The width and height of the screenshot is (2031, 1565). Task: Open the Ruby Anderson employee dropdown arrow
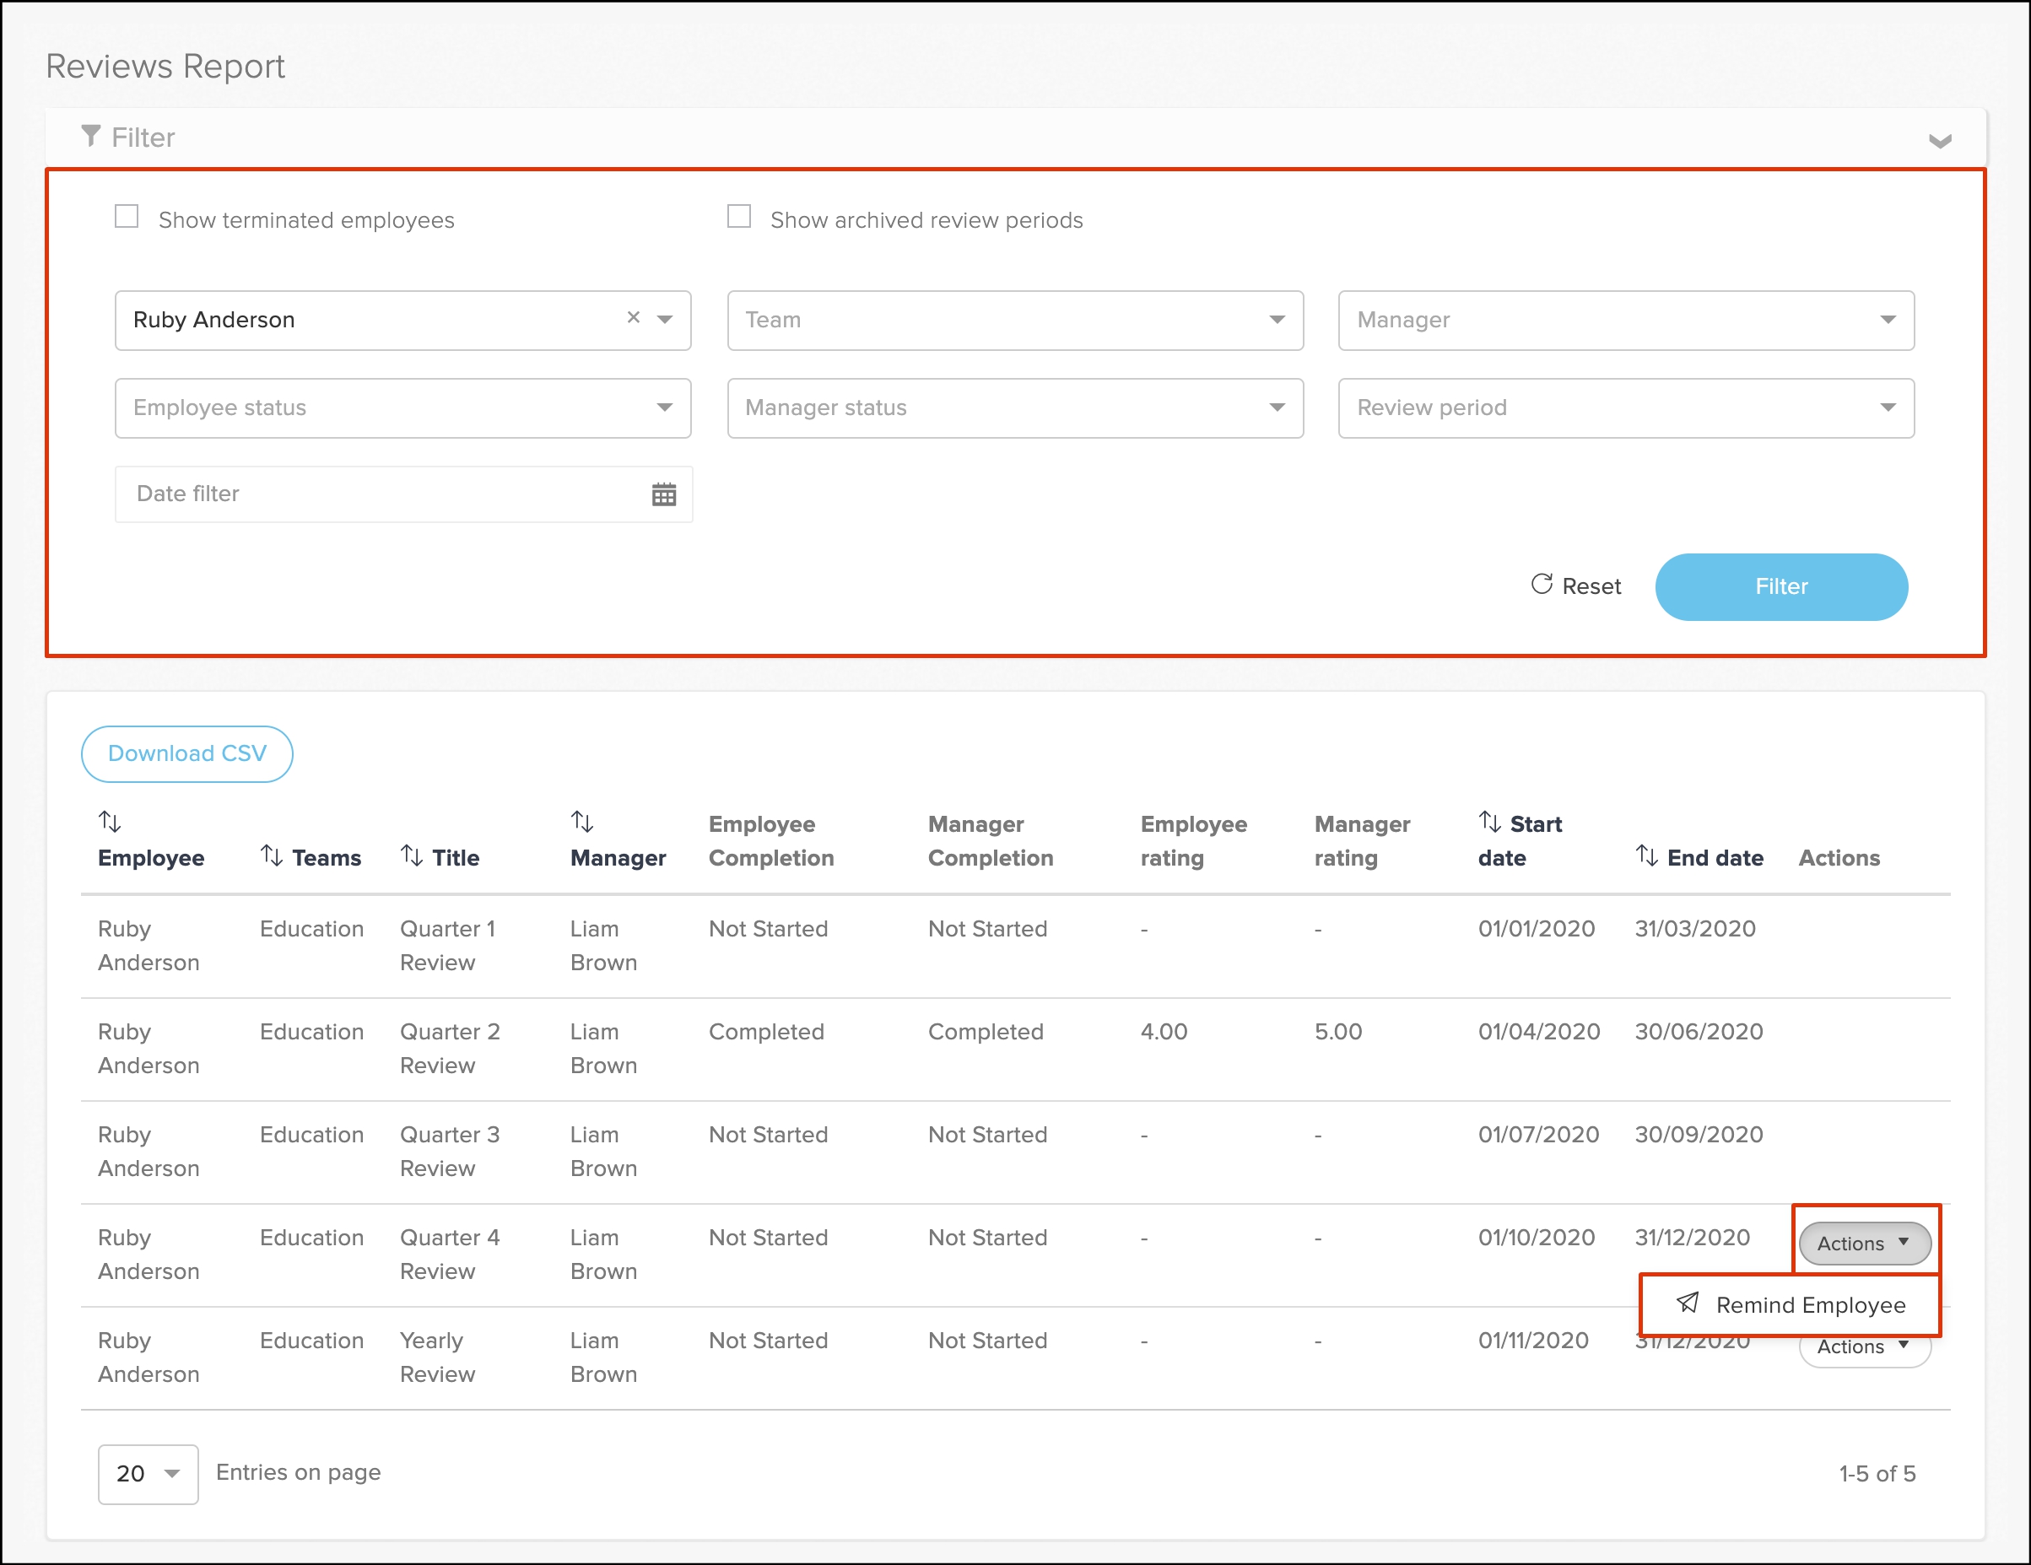pos(665,319)
